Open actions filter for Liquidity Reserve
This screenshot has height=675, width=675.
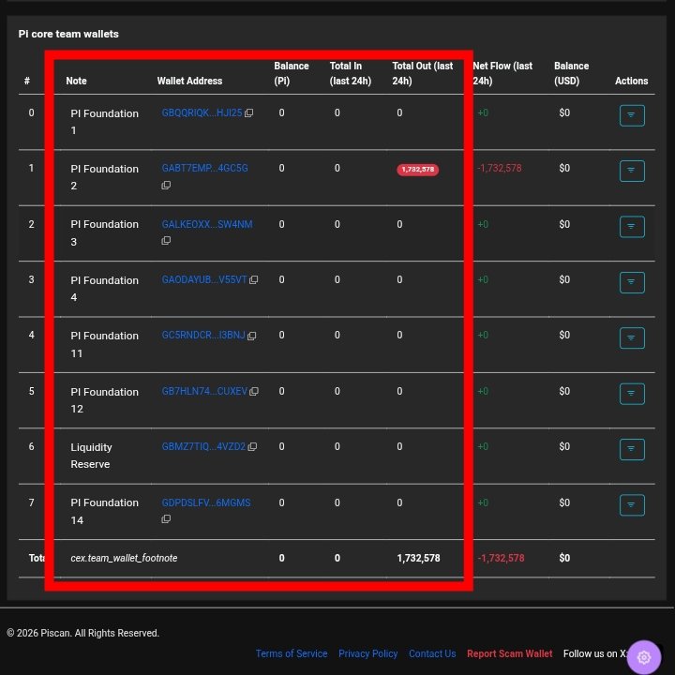(x=632, y=449)
